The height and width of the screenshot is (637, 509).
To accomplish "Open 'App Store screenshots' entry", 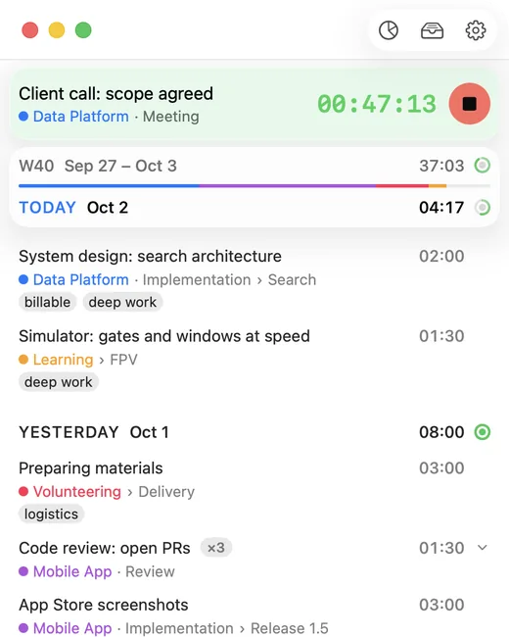I will [104, 605].
